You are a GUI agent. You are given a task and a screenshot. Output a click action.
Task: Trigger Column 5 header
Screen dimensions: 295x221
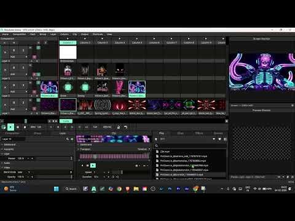coord(137,42)
